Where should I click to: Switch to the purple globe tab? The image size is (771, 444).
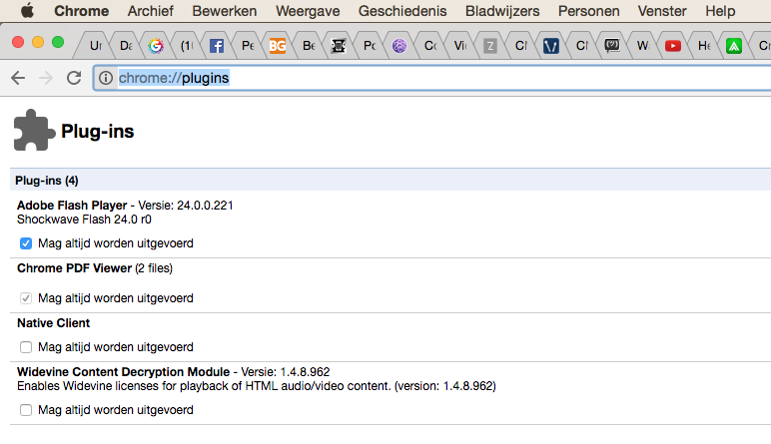[x=399, y=46]
